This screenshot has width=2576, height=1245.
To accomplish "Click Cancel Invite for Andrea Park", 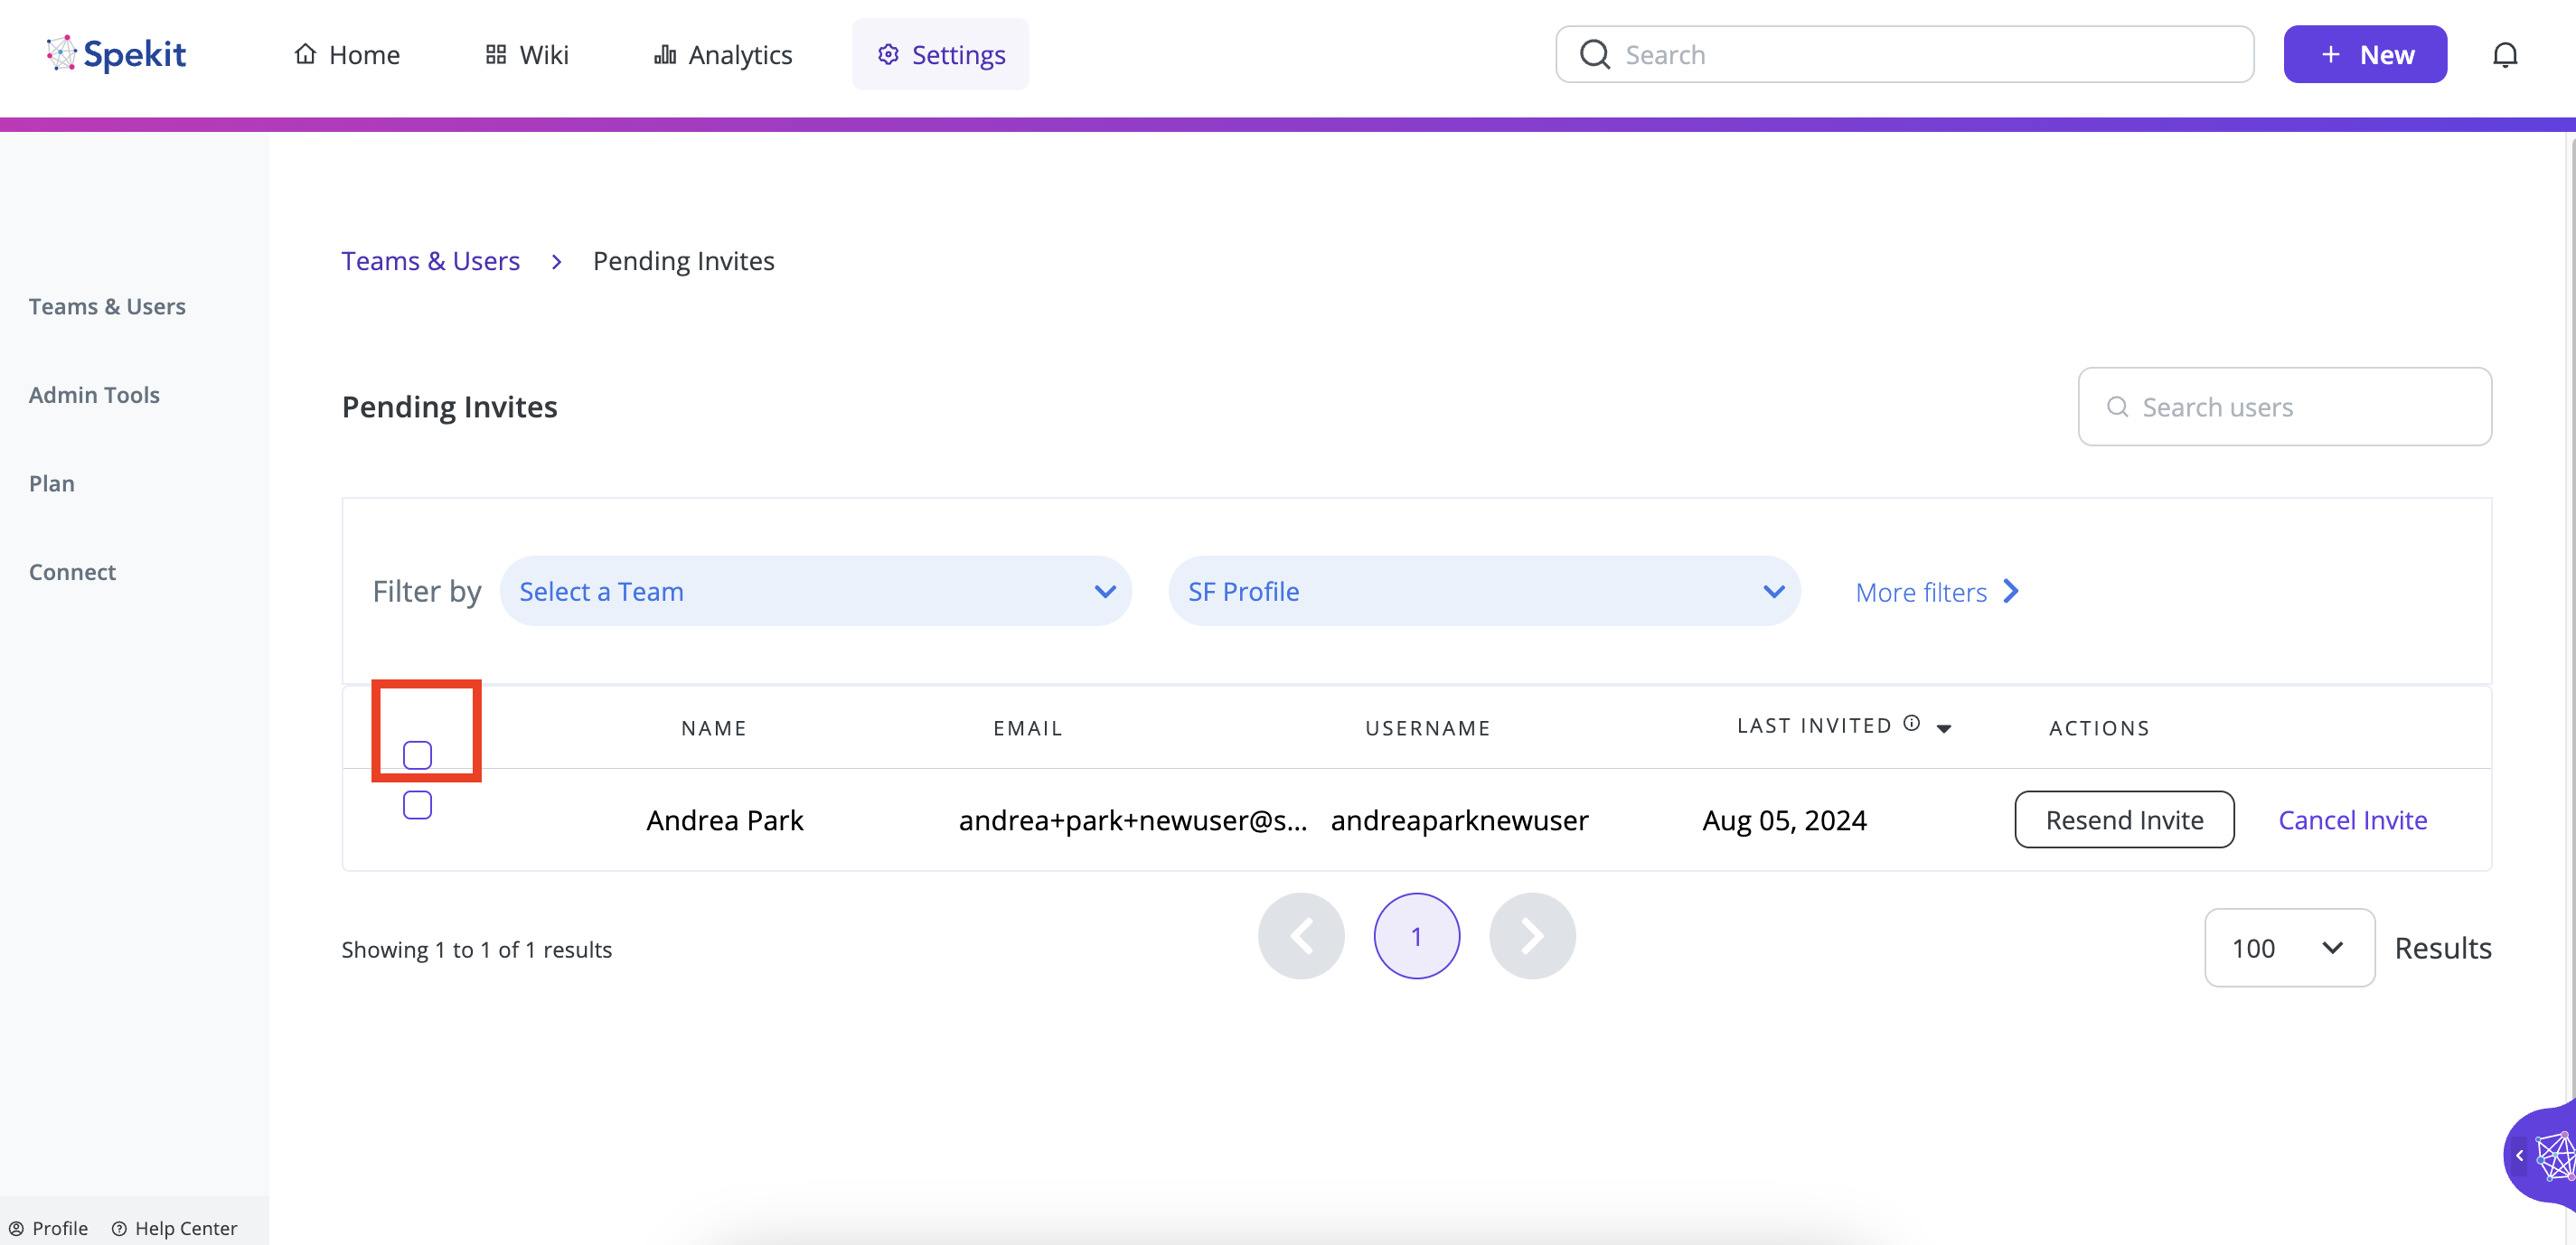I will [2352, 820].
